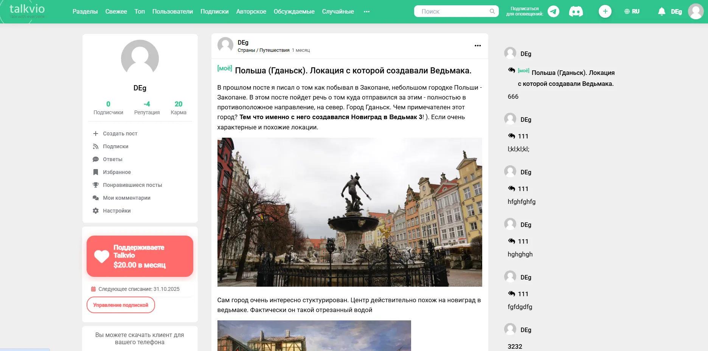Open Ответы in sidebar

pyautogui.click(x=113, y=159)
